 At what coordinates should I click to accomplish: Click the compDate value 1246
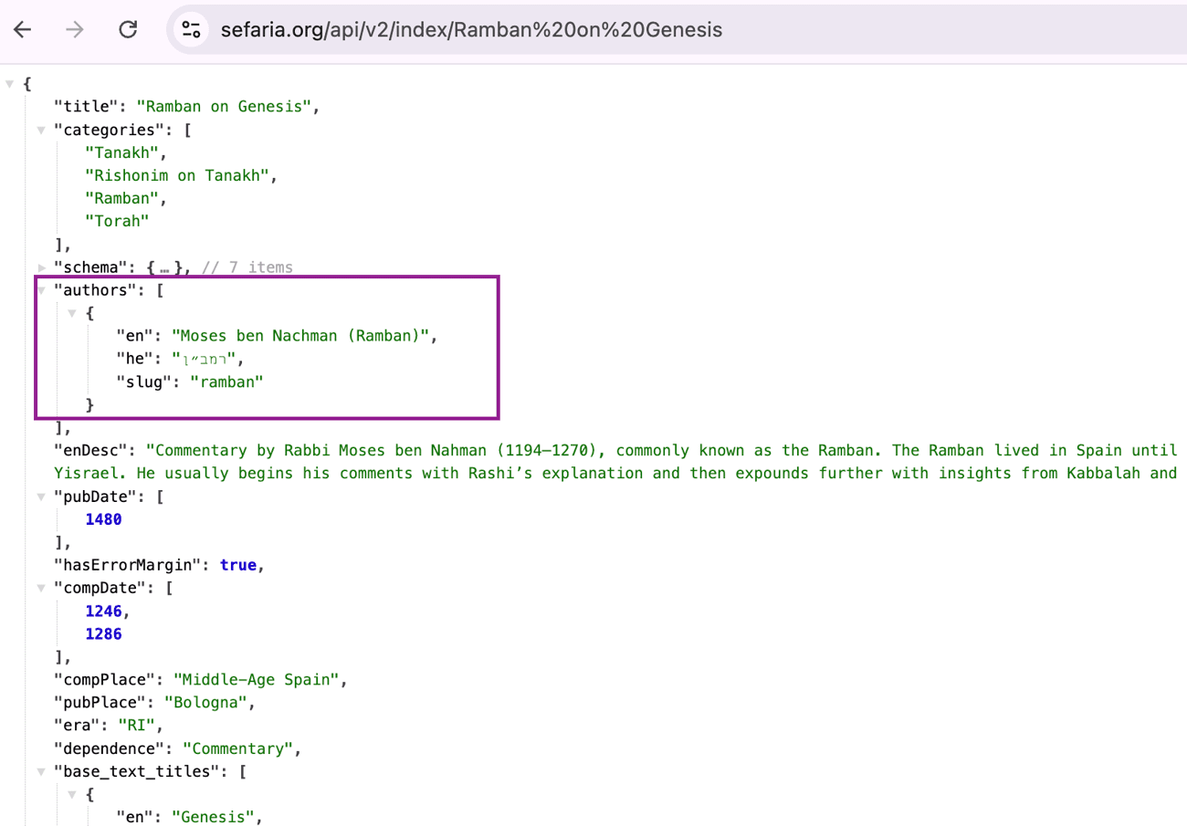click(x=103, y=611)
